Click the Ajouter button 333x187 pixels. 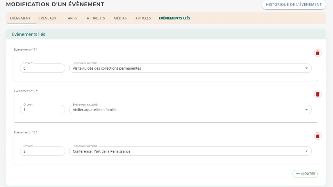pos(305,173)
